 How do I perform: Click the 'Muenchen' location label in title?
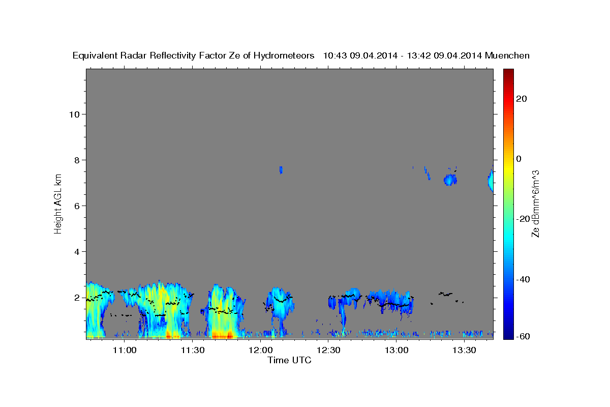click(507, 55)
